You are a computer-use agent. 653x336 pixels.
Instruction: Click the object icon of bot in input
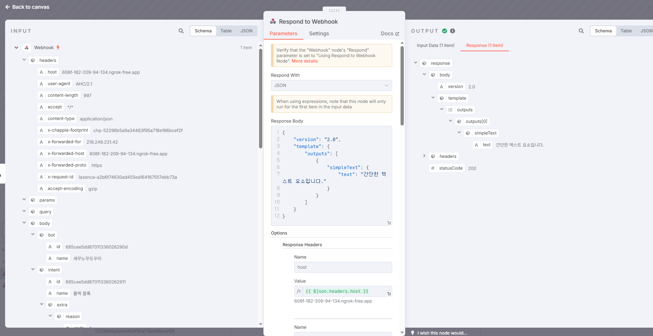41,235
